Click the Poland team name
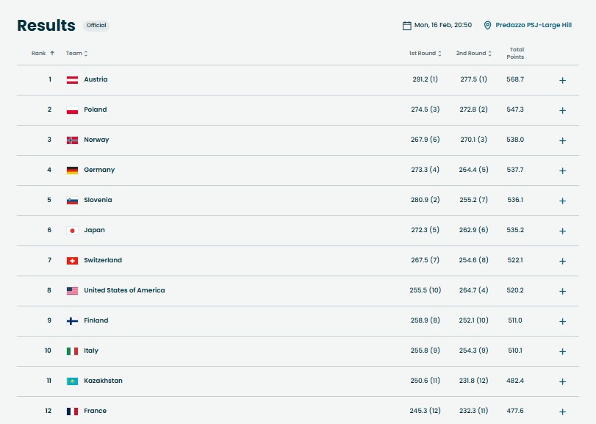596x424 pixels. [95, 109]
